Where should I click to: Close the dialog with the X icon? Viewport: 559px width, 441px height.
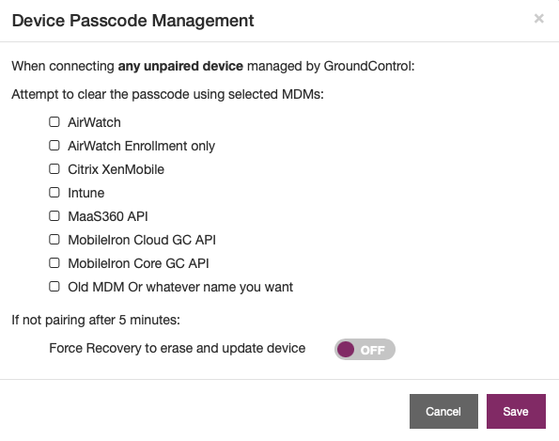pyautogui.click(x=538, y=19)
